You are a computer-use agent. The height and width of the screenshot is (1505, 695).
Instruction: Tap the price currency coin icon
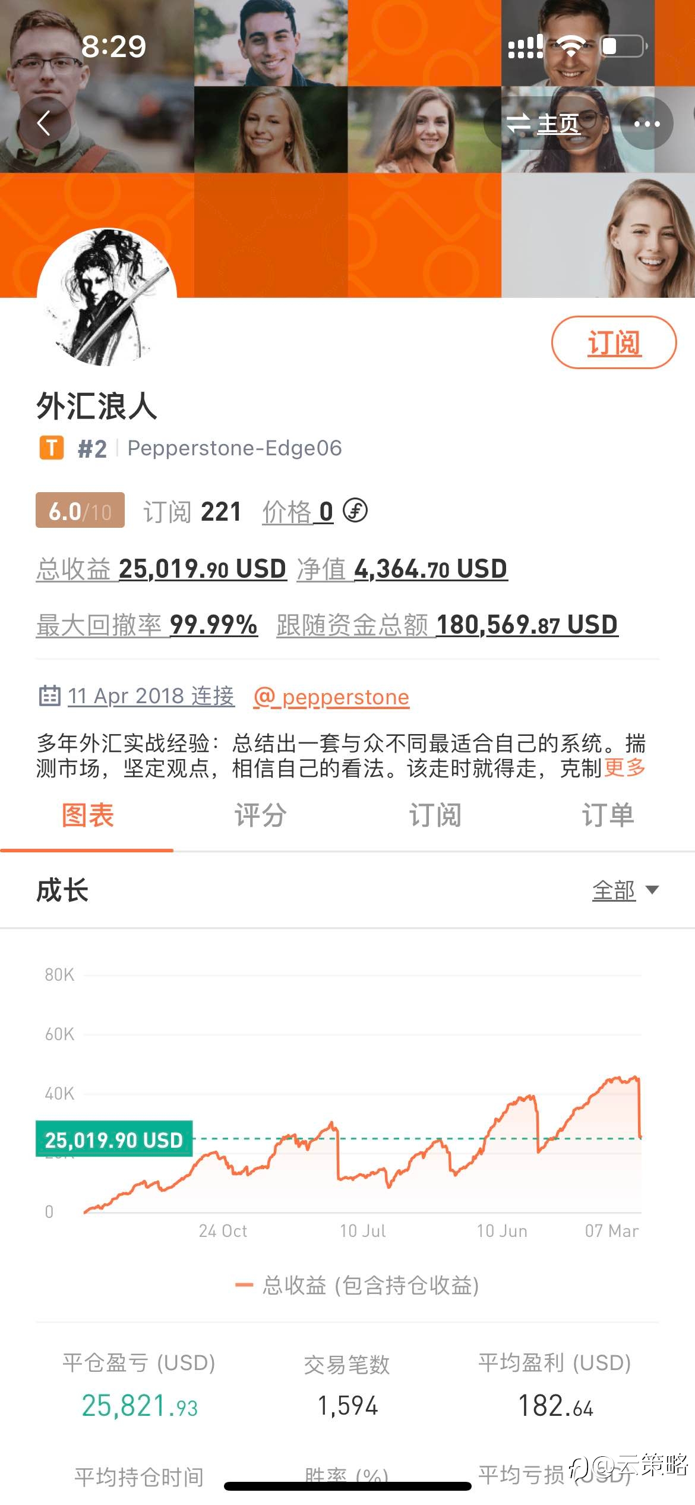(x=355, y=510)
